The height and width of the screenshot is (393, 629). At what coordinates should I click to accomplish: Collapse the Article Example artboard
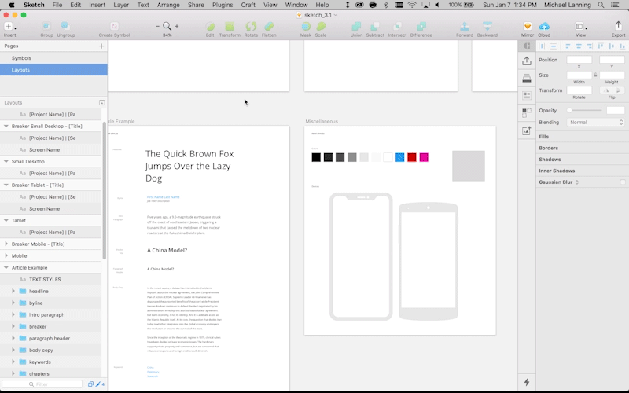pyautogui.click(x=6, y=267)
